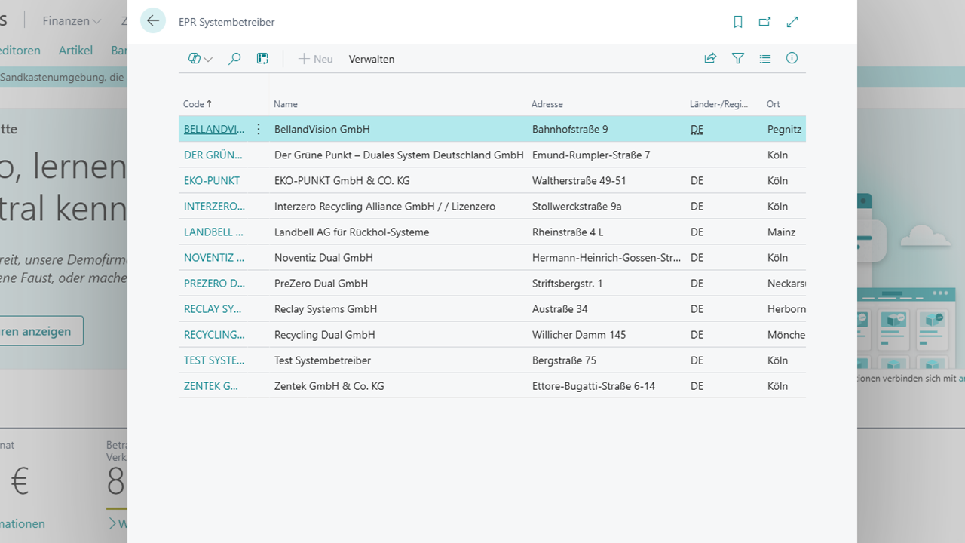Open Artikel link in background window
This screenshot has width=965, height=543.
point(75,50)
